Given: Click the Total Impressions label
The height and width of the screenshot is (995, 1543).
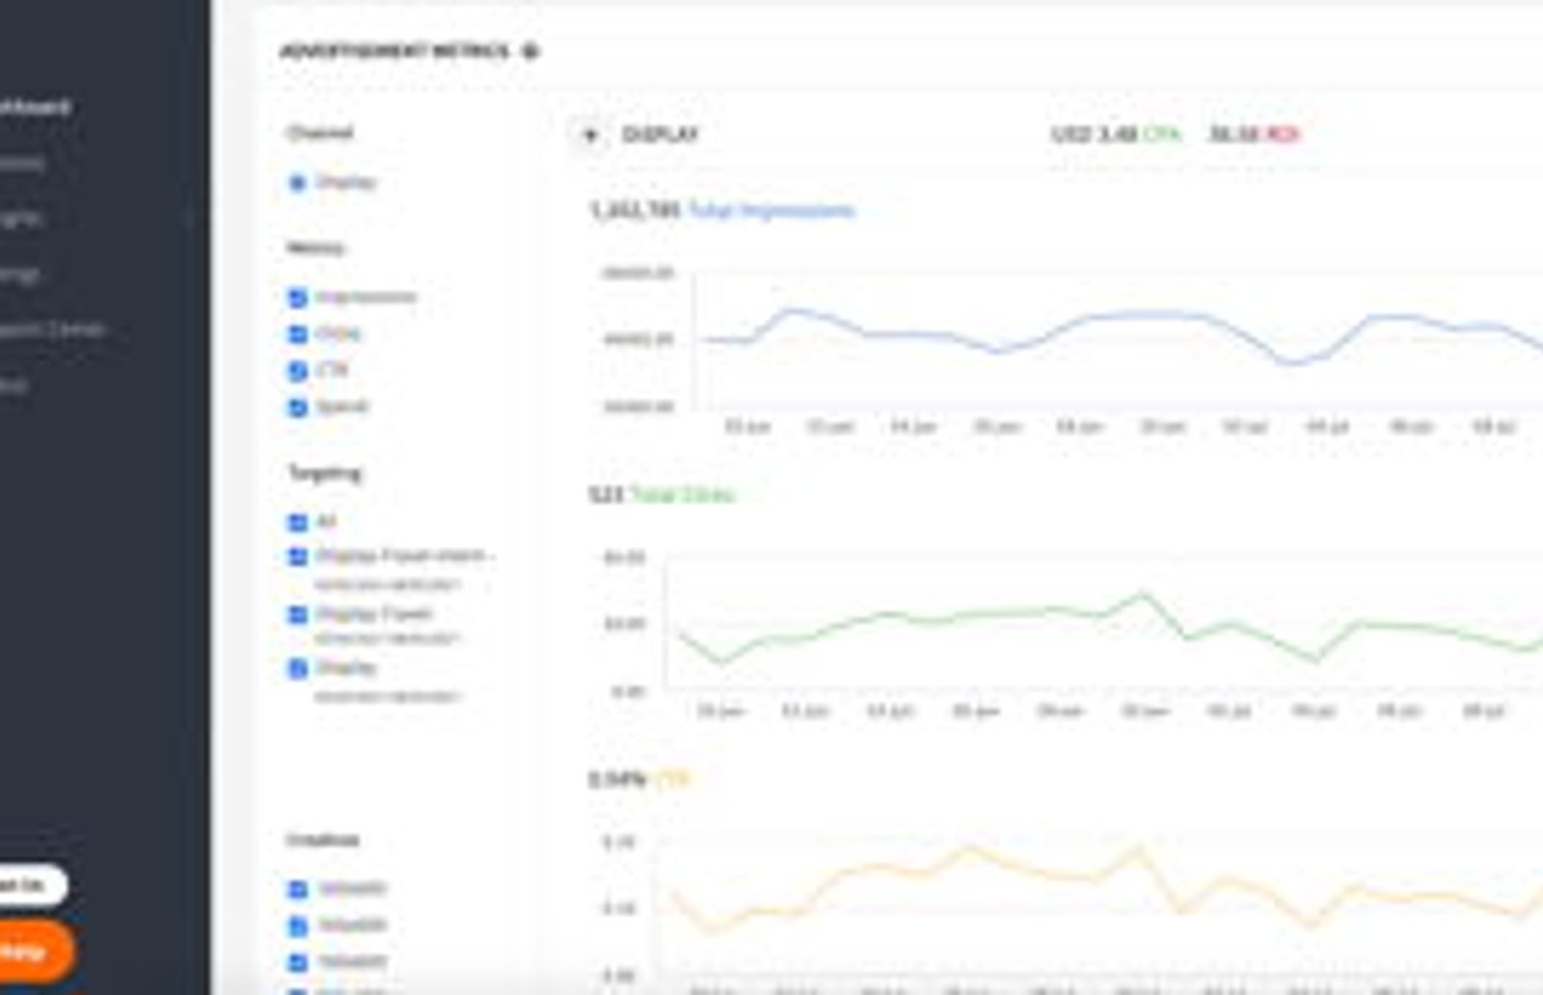Looking at the screenshot, I should [771, 210].
